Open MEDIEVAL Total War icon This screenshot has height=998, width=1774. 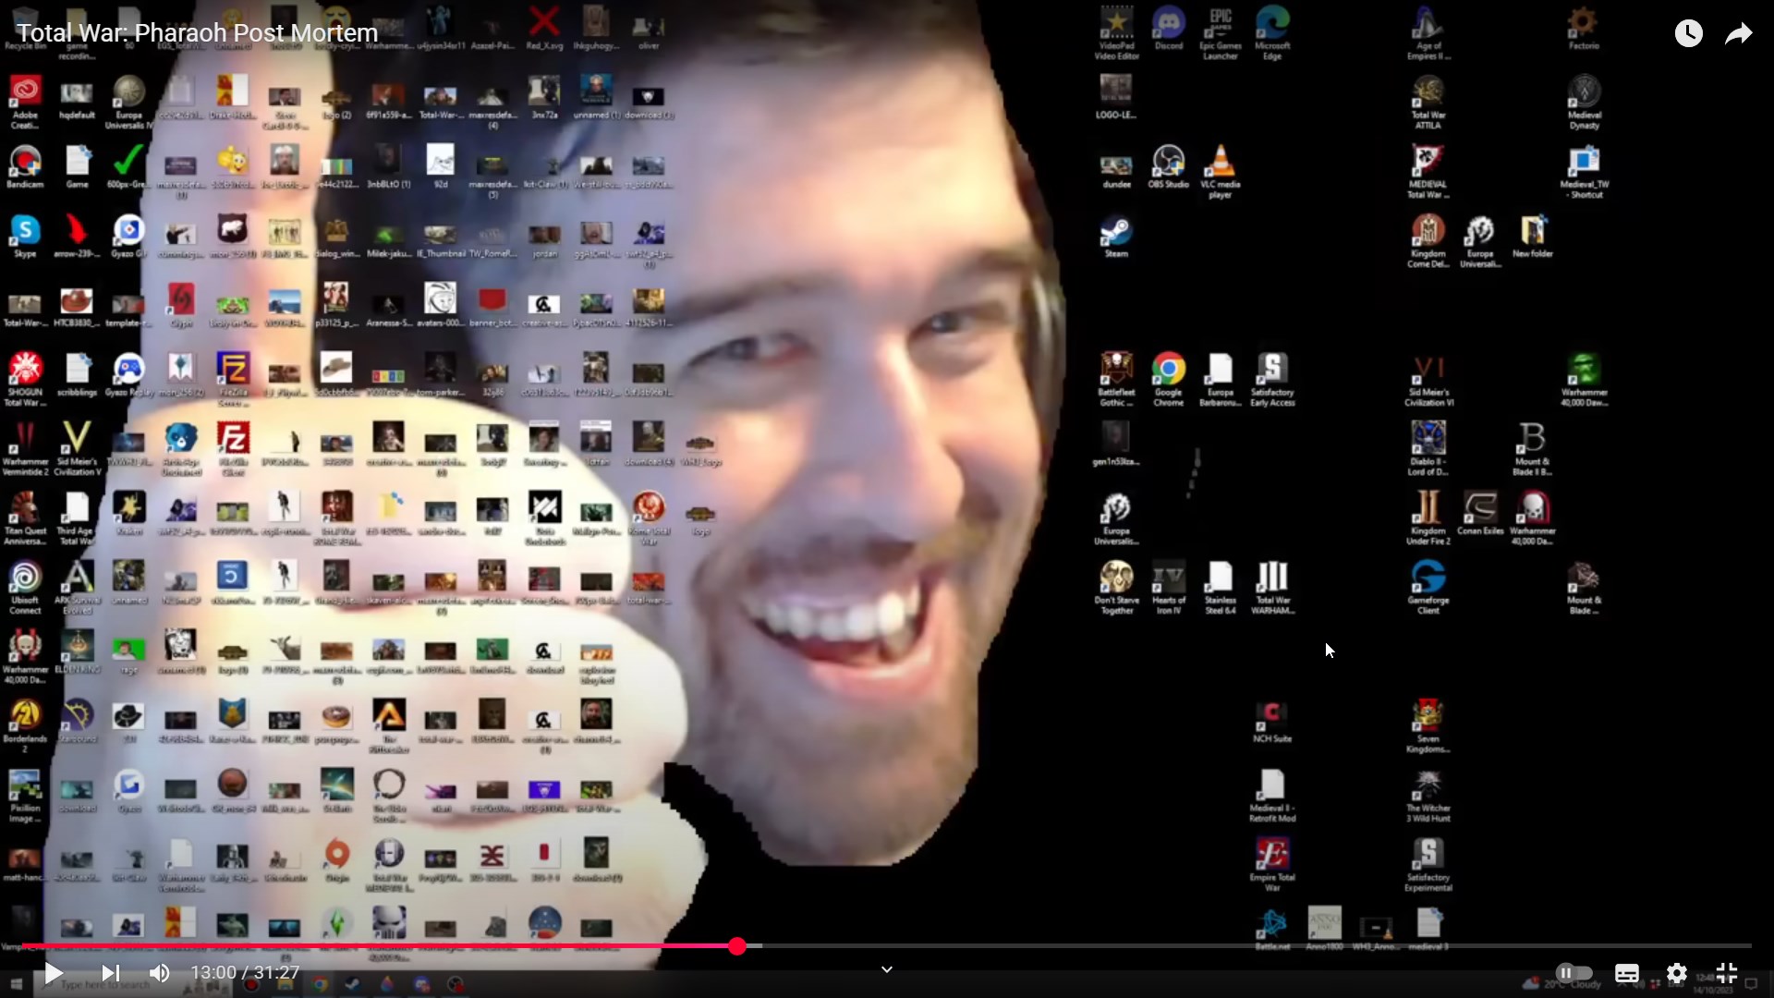[1428, 172]
